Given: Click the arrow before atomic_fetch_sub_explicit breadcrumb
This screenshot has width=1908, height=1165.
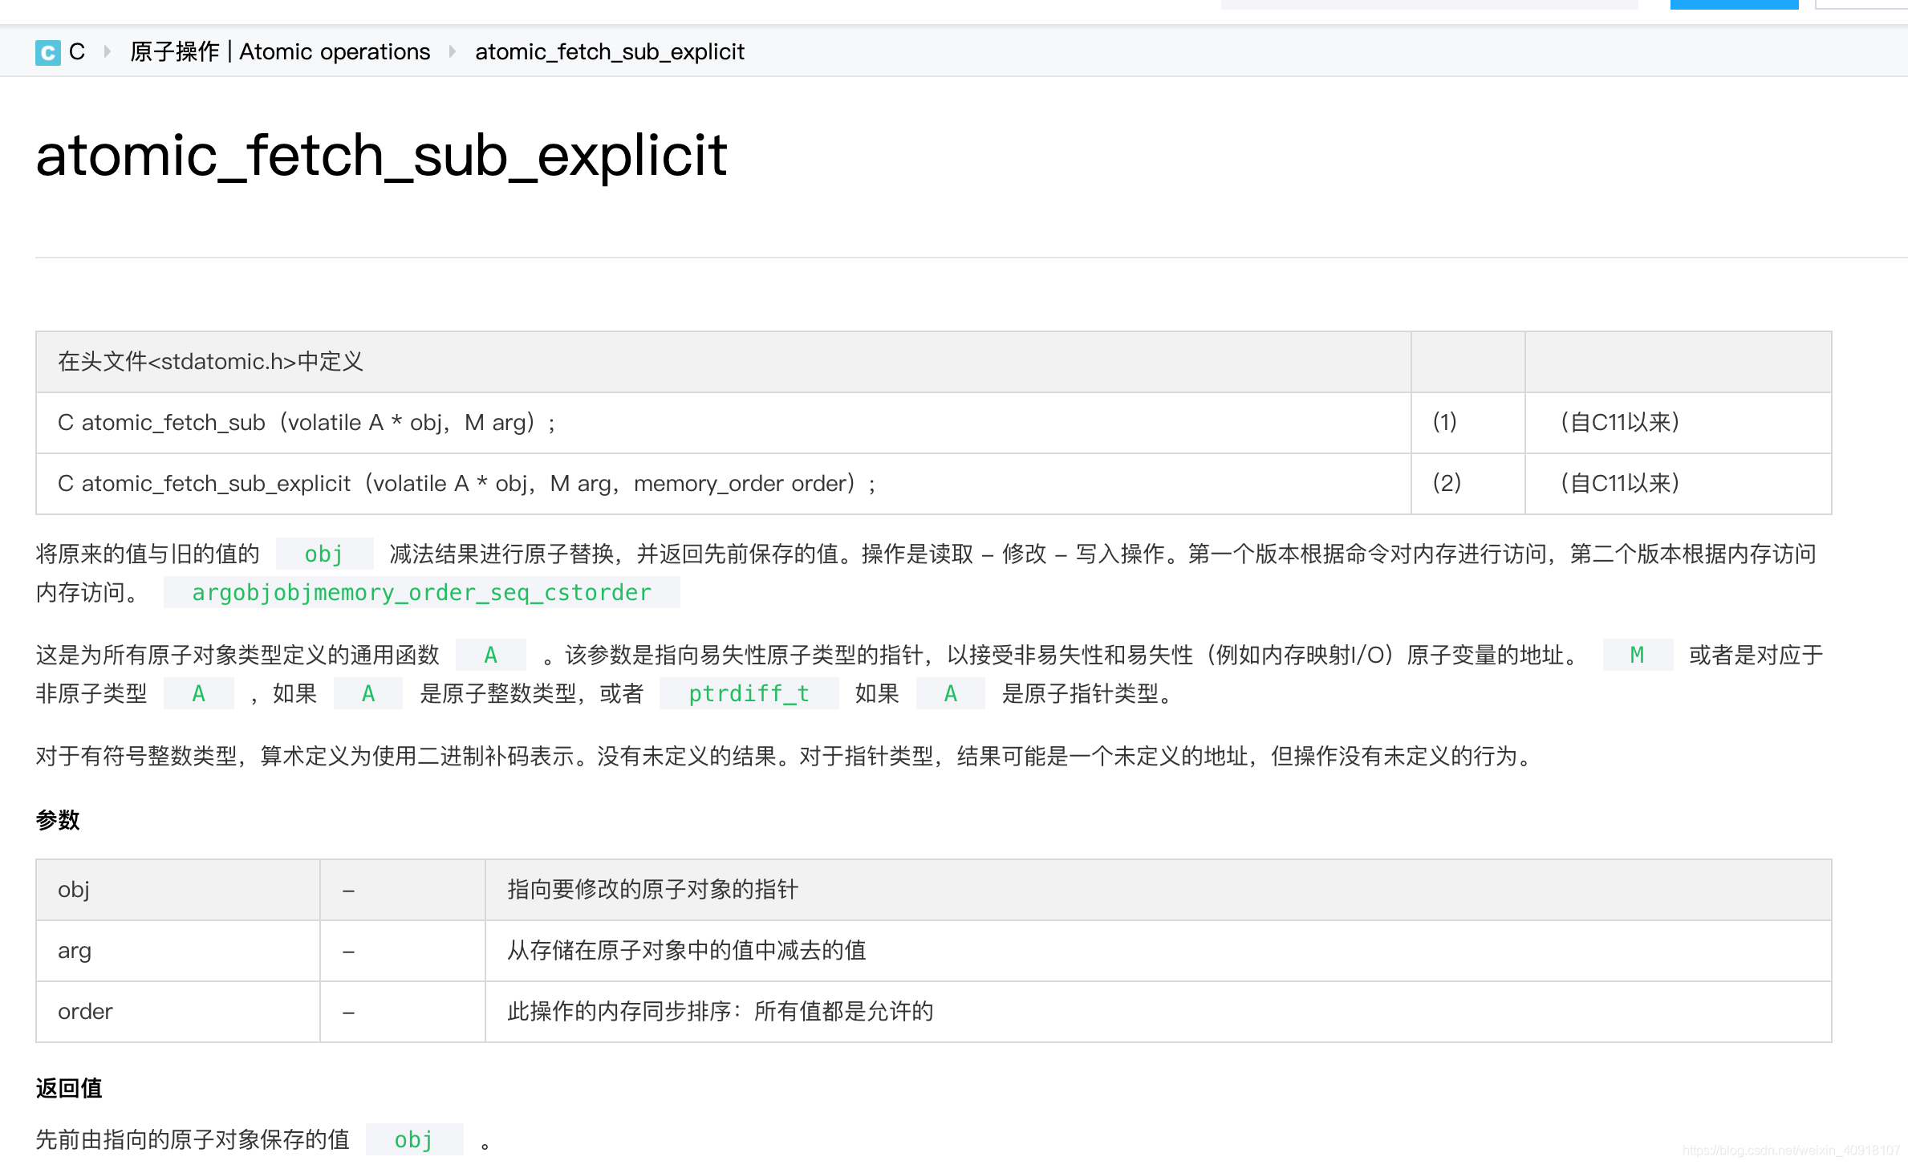Looking at the screenshot, I should [453, 52].
